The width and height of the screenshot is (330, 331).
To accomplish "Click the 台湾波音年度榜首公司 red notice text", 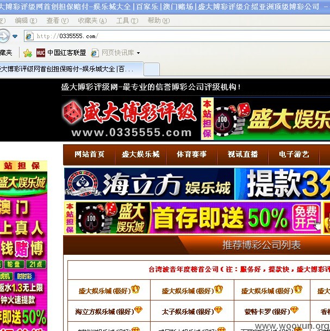I will [x=239, y=269].
